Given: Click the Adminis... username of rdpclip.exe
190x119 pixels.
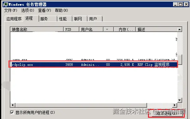Looking at the screenshot, I should 90,65.
